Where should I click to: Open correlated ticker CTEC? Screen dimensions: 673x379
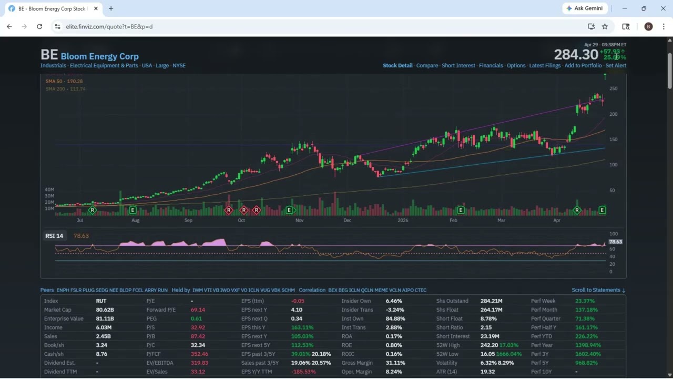pos(420,290)
